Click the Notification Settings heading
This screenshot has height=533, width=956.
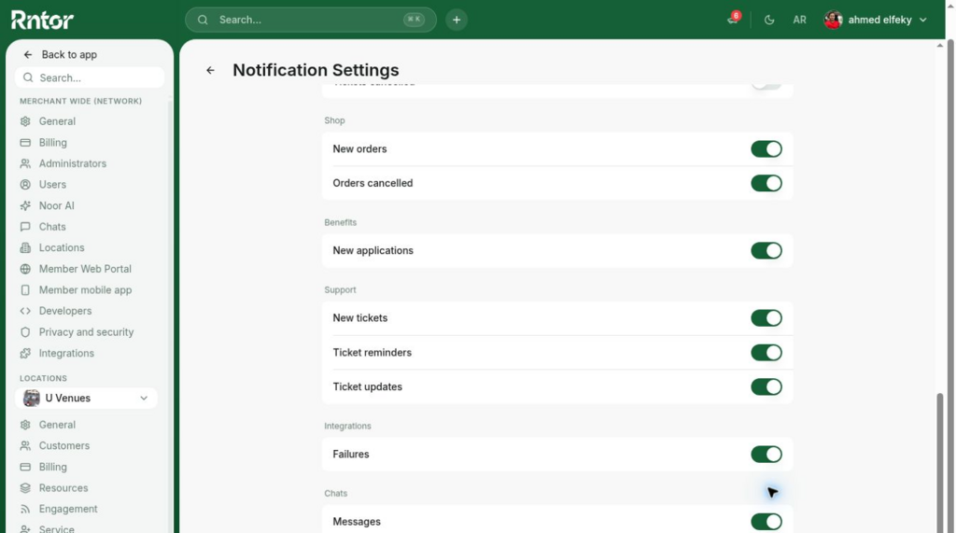[316, 70]
